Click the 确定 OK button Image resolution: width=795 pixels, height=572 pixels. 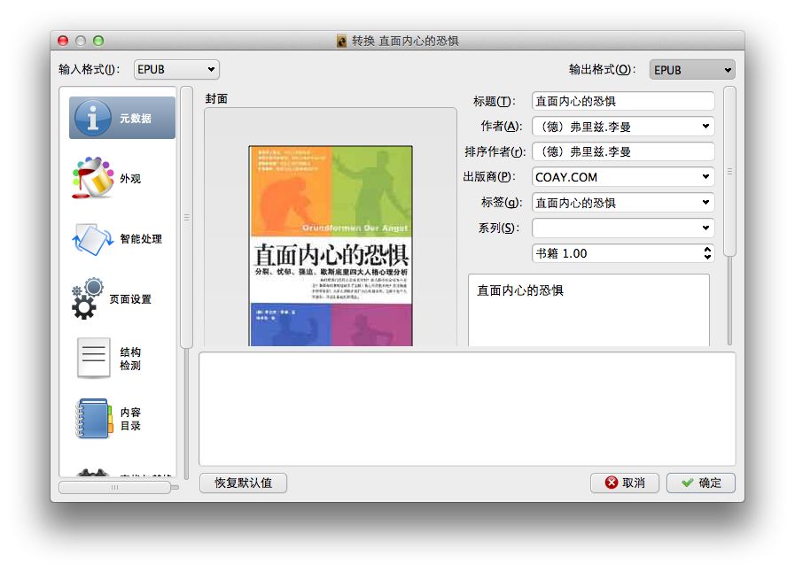click(701, 483)
